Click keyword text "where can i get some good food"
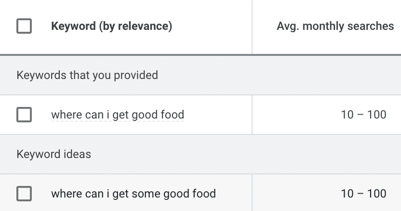 (134, 194)
